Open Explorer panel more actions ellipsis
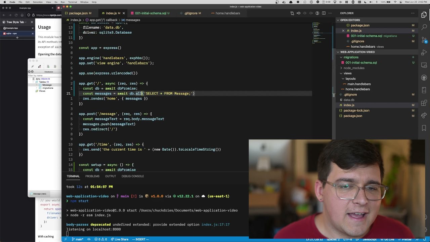Screen dimensions: 430x242 [x=413, y=13]
